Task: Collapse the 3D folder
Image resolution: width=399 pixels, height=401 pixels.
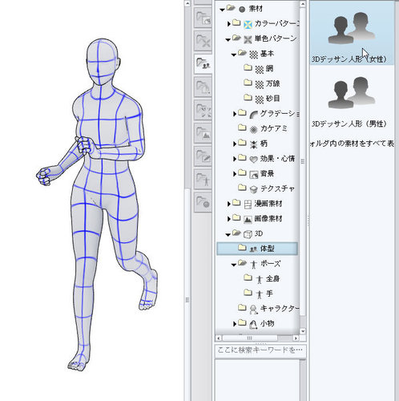Action: 228,235
